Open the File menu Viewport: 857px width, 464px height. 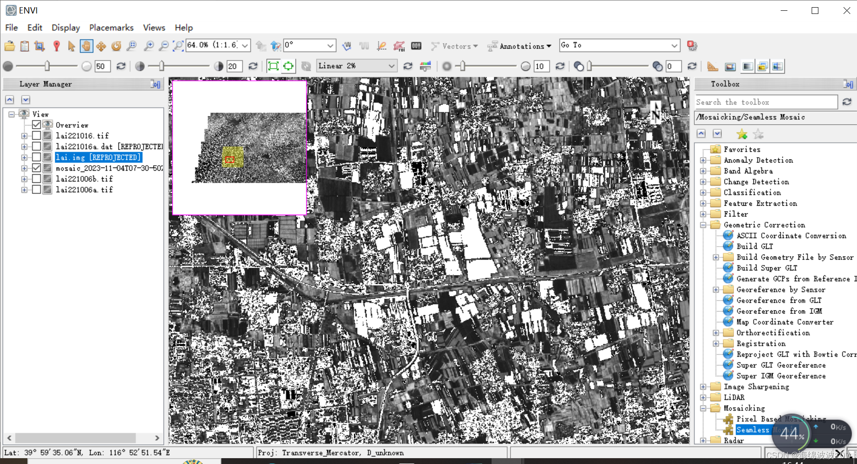[12, 27]
